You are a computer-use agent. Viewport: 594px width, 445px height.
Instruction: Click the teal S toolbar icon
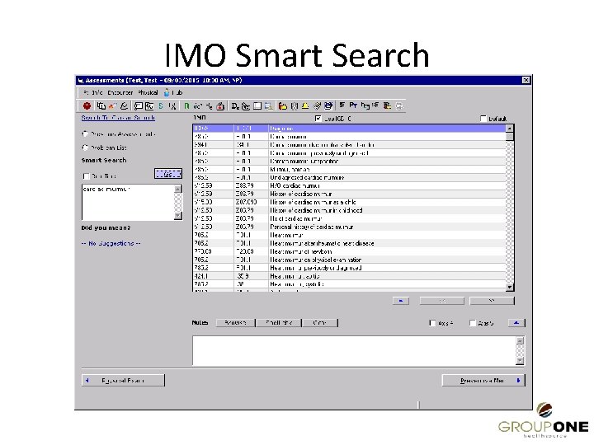(161, 106)
